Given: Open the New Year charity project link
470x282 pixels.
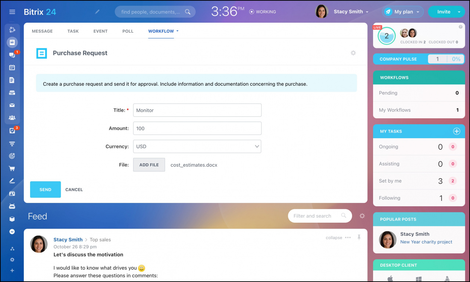Looking at the screenshot, I should (x=426, y=242).
